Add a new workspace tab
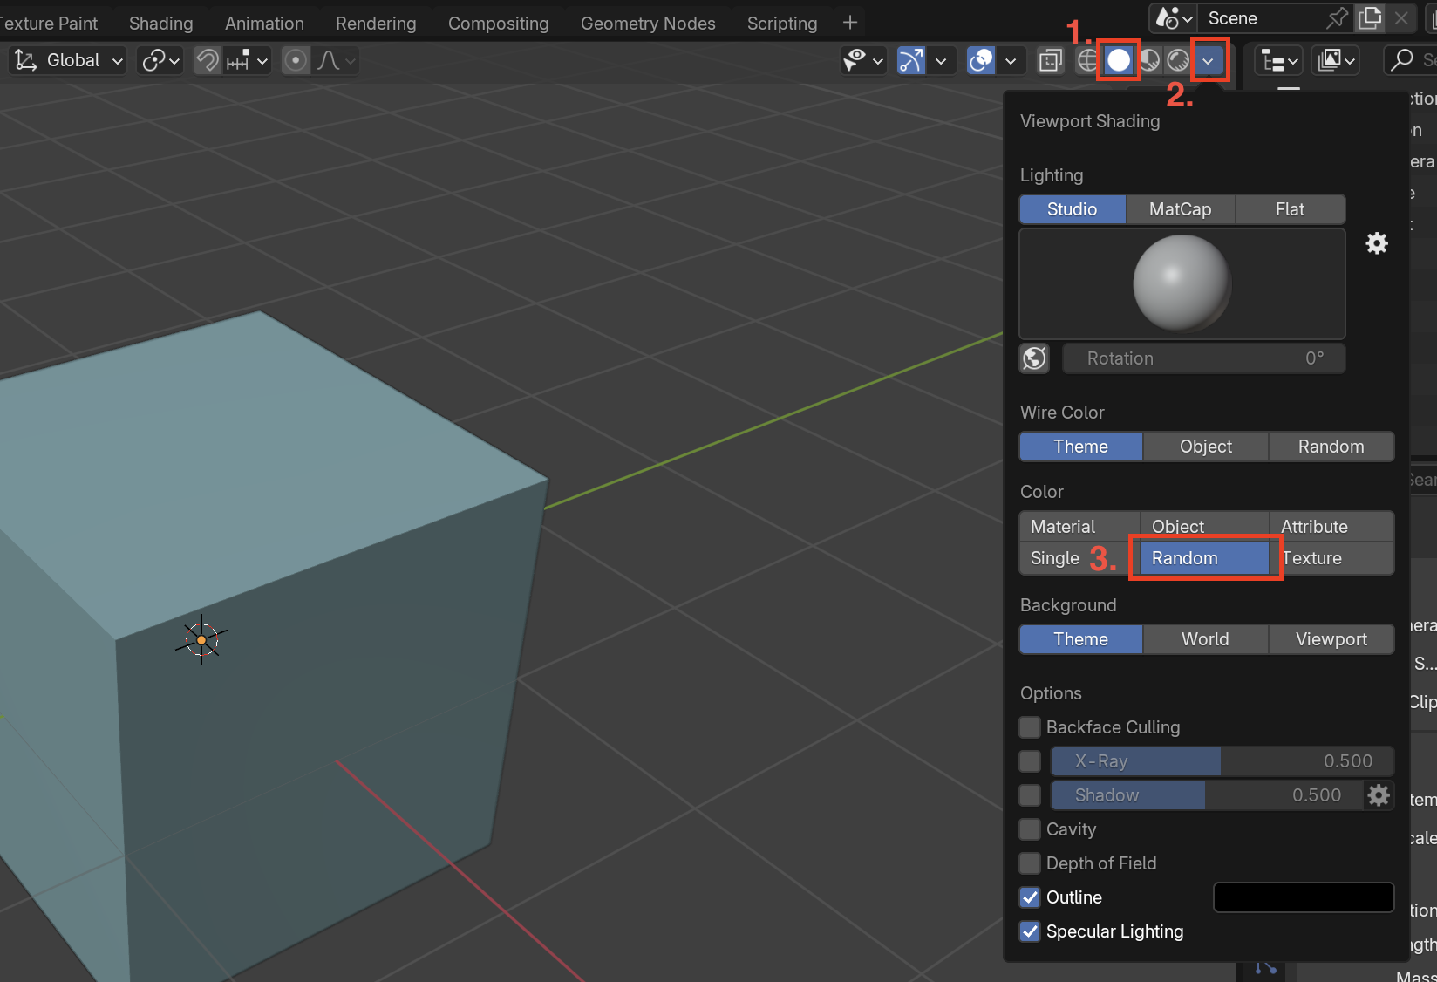 pos(850,23)
